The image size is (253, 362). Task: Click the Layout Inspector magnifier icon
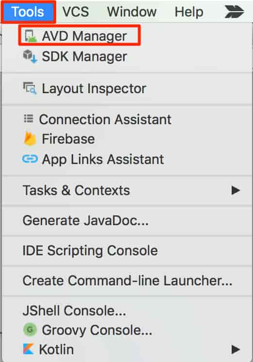pos(30,88)
